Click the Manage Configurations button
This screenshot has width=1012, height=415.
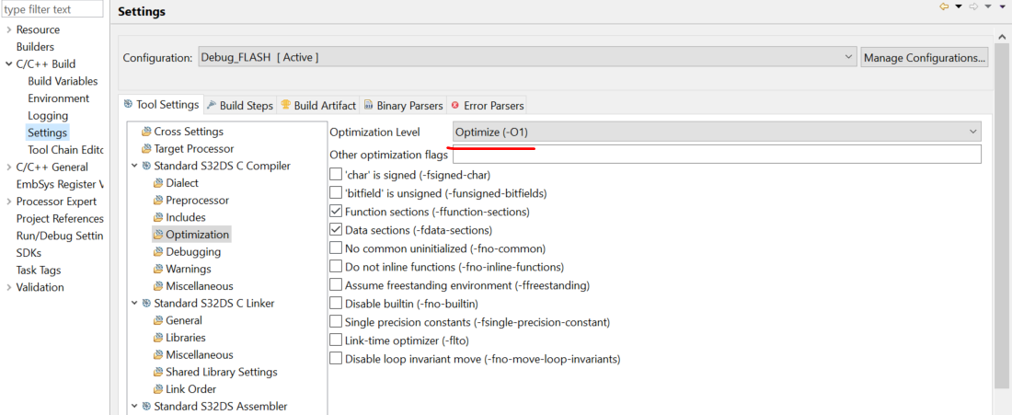click(x=924, y=57)
